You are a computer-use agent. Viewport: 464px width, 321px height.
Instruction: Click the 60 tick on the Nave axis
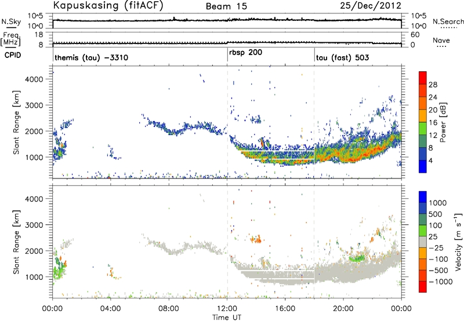point(415,35)
